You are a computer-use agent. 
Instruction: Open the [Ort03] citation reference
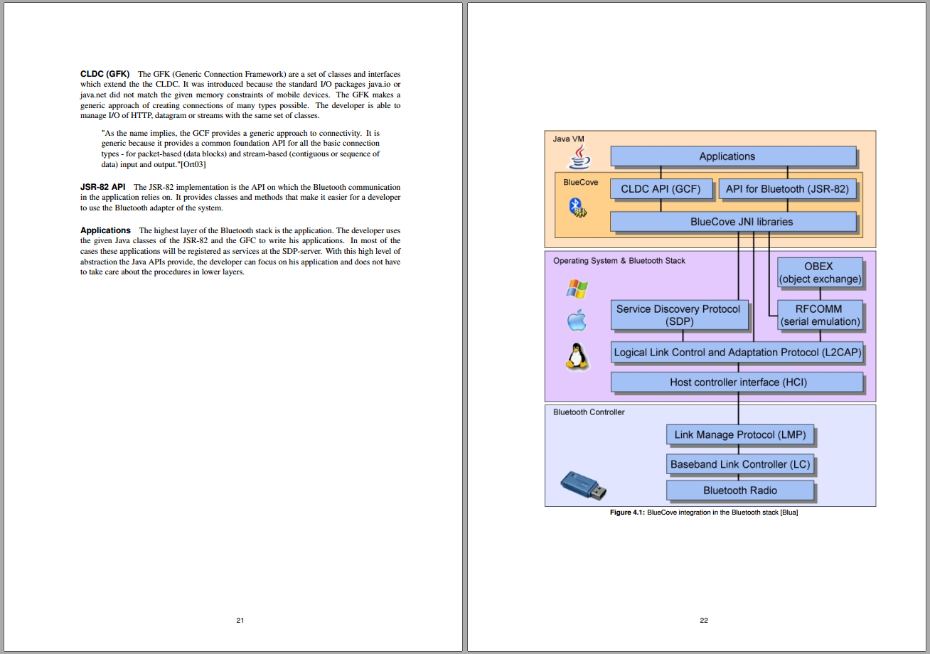tap(193, 164)
